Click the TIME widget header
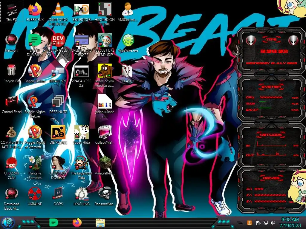 point(271,39)
